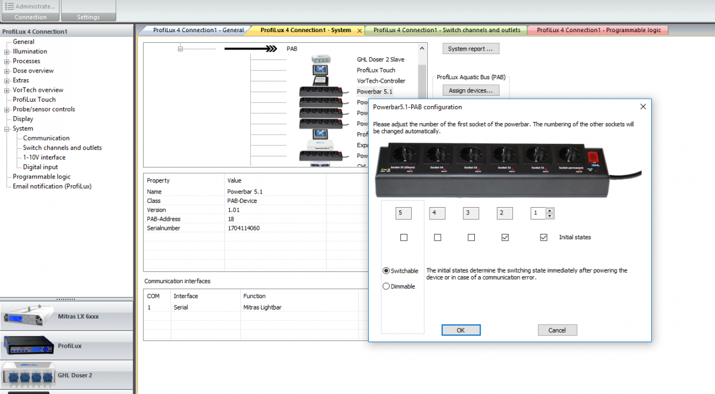This screenshot has width=715, height=394.
Task: Select the Switchable radio button
Action: 386,271
